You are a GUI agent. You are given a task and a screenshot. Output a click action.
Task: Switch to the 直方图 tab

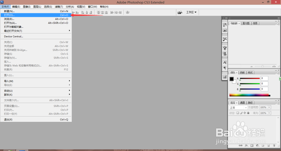[x=246, y=23]
